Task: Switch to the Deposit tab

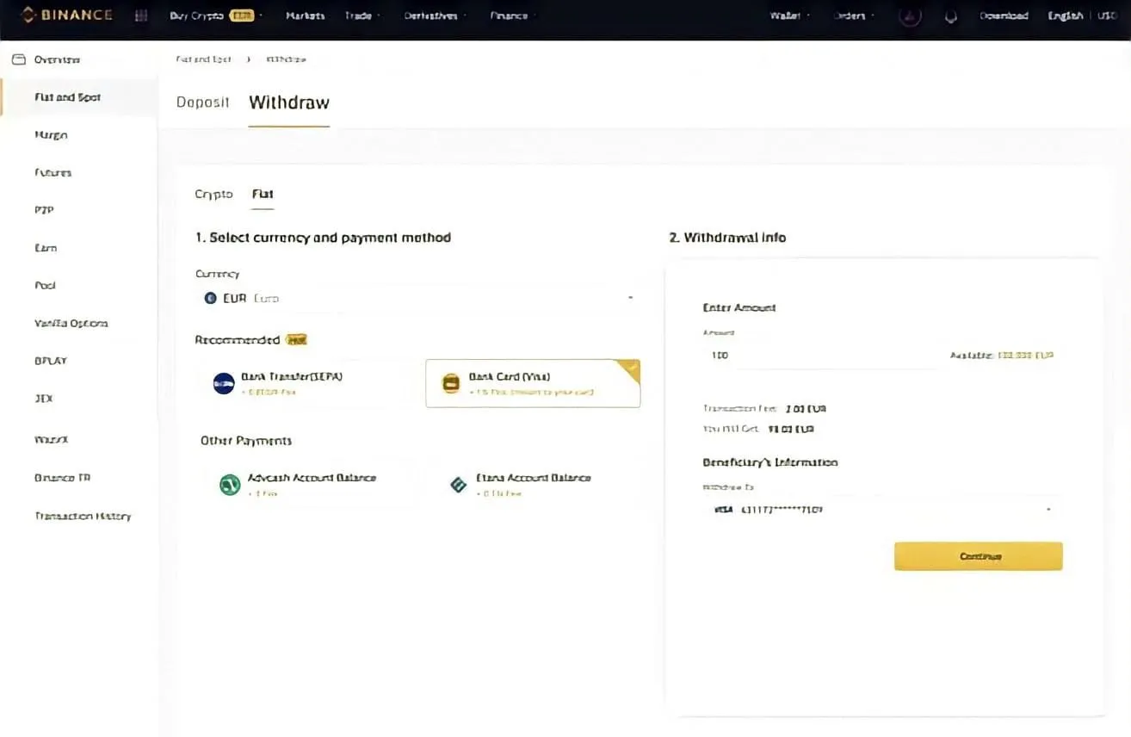Action: (x=202, y=102)
